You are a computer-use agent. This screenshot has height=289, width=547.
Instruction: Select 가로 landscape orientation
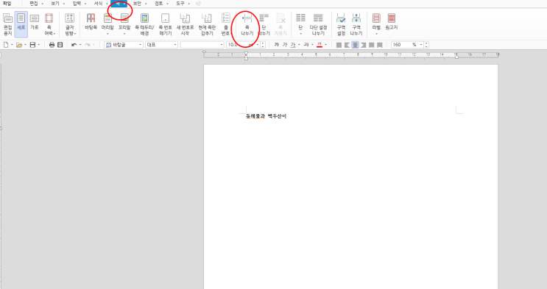click(x=34, y=21)
